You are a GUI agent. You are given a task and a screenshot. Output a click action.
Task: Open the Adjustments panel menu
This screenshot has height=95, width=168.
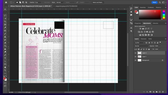166,23
